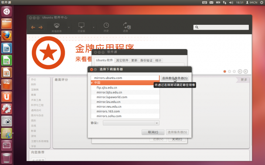
Task: Open the Files manager from launcher
Action: point(7,24)
